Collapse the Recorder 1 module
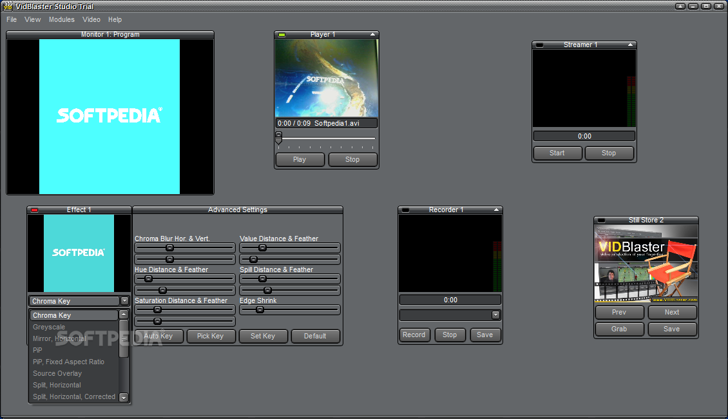Viewport: 728px width, 419px height. click(x=496, y=210)
